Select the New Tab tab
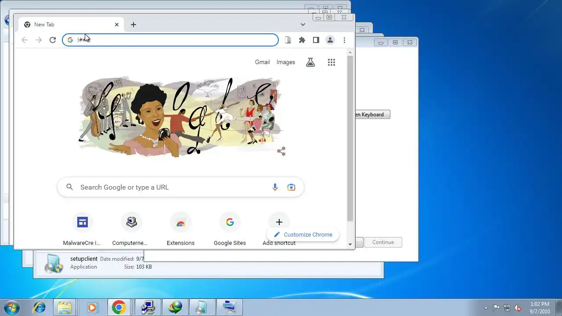The height and width of the screenshot is (316, 562). (71, 25)
